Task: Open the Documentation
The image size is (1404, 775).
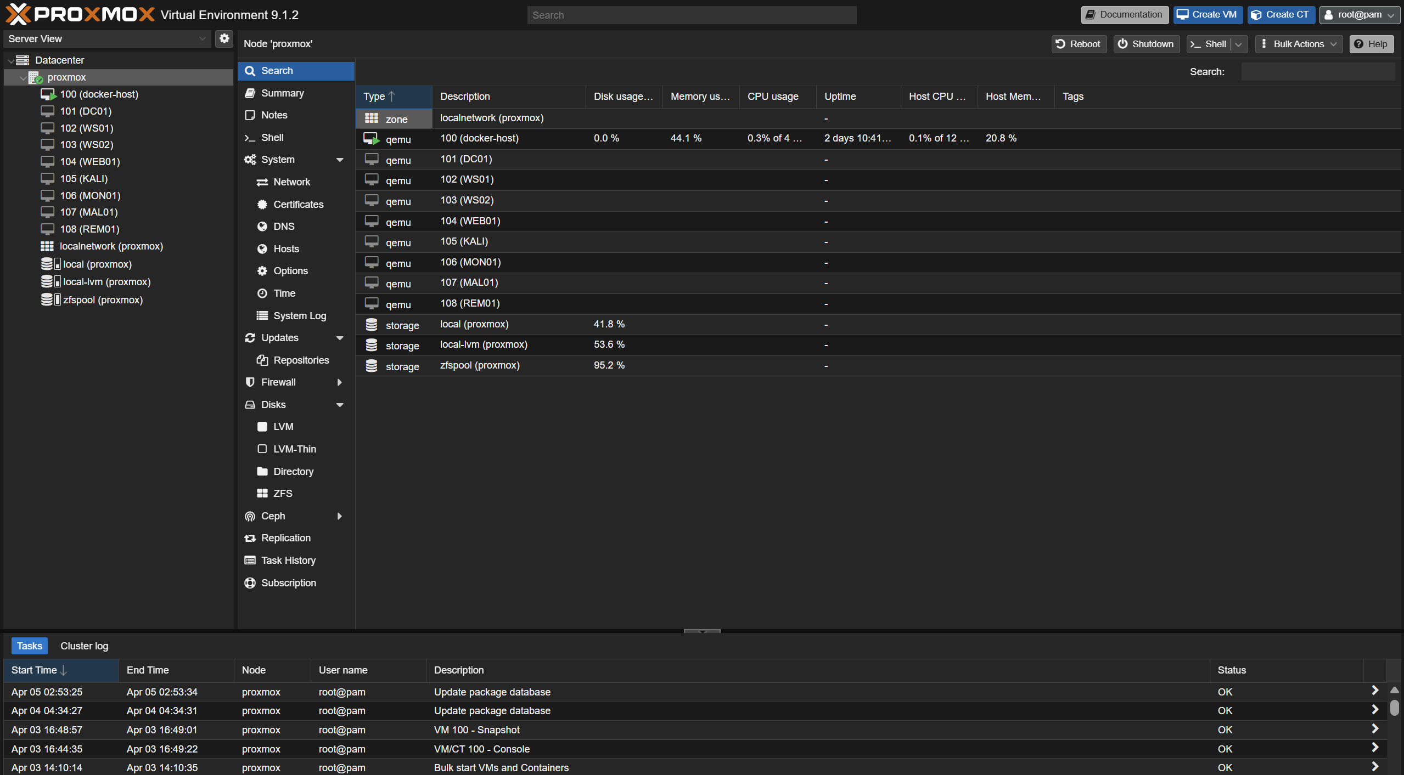Action: [x=1124, y=15]
